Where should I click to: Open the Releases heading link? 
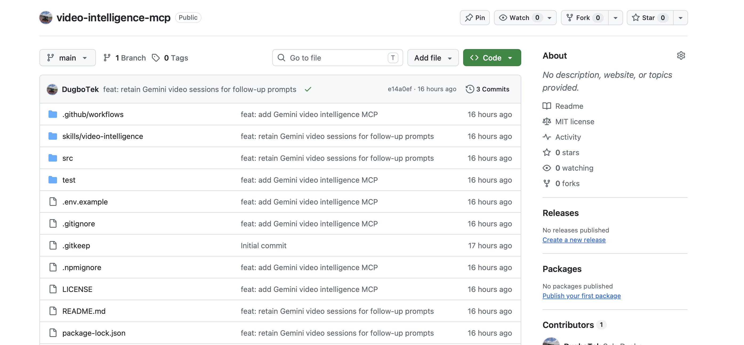(x=560, y=213)
